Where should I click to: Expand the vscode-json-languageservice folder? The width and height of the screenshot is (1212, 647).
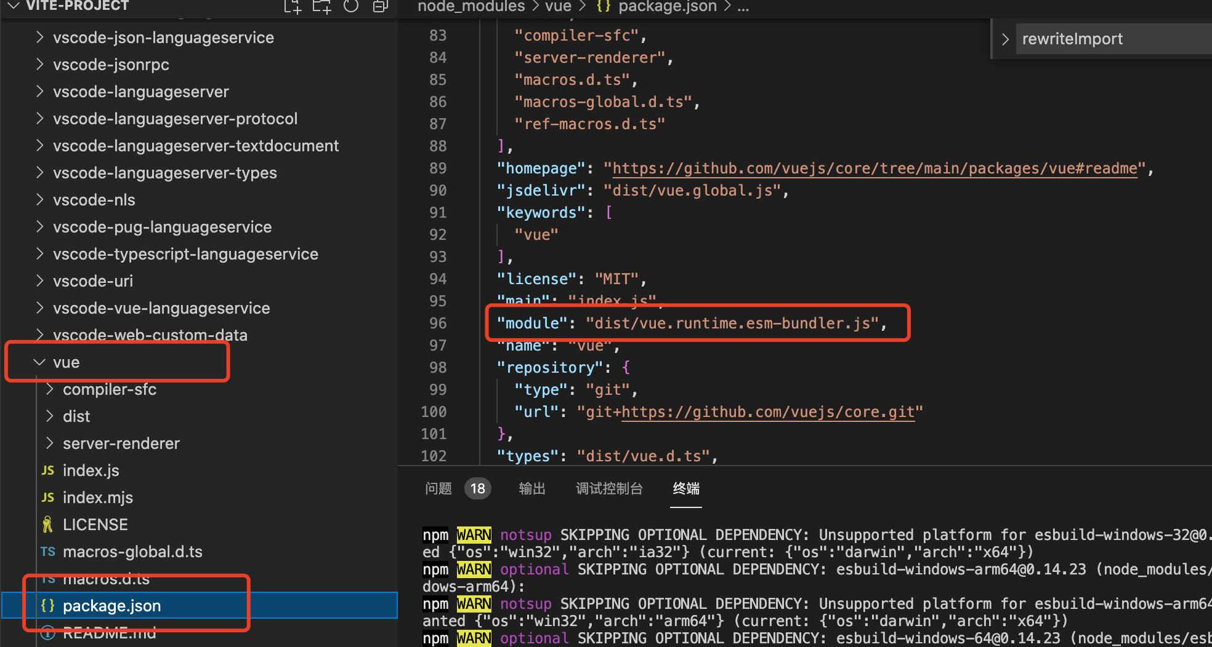pyautogui.click(x=40, y=38)
